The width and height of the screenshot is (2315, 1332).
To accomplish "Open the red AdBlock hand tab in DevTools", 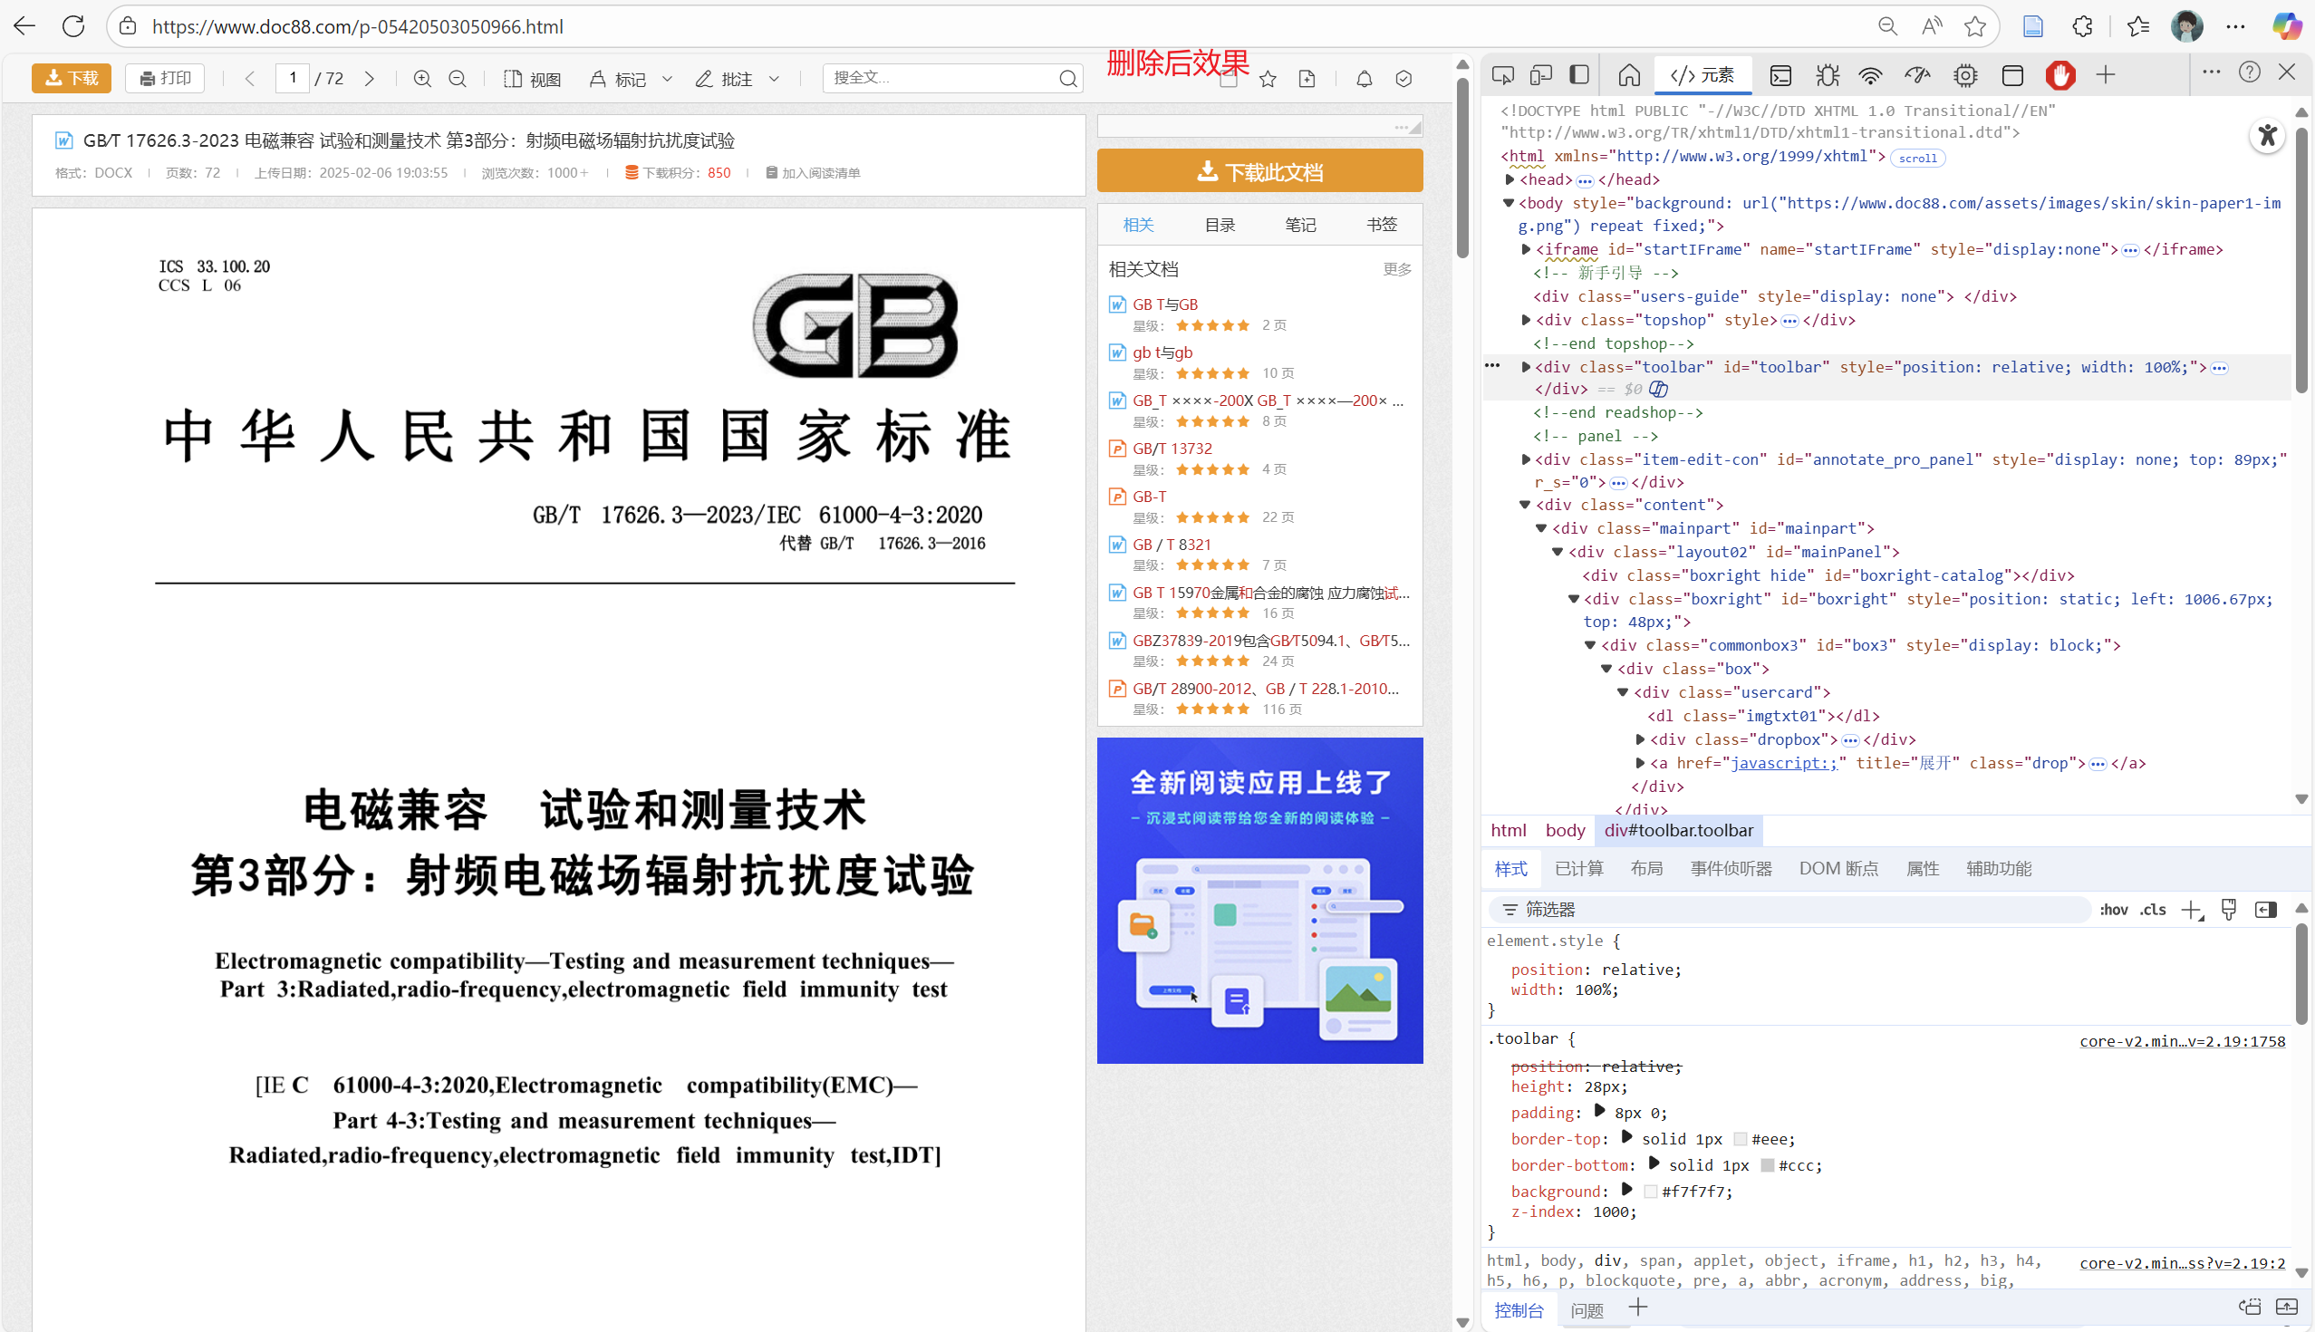I will (2059, 75).
